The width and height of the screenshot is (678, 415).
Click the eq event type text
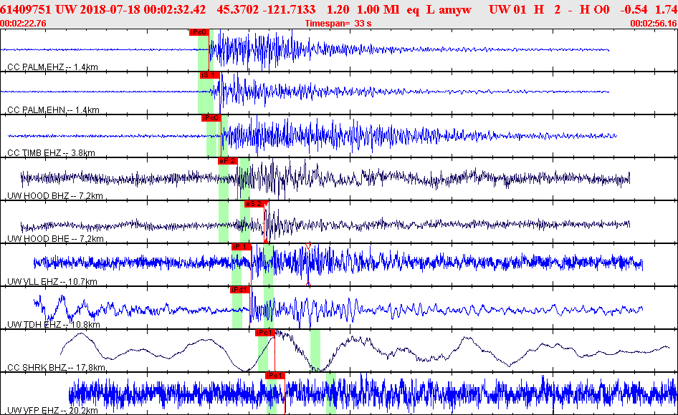coord(413,9)
